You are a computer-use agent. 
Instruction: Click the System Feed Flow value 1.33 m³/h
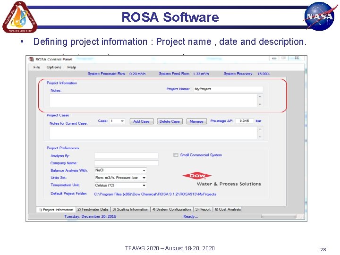201,74
